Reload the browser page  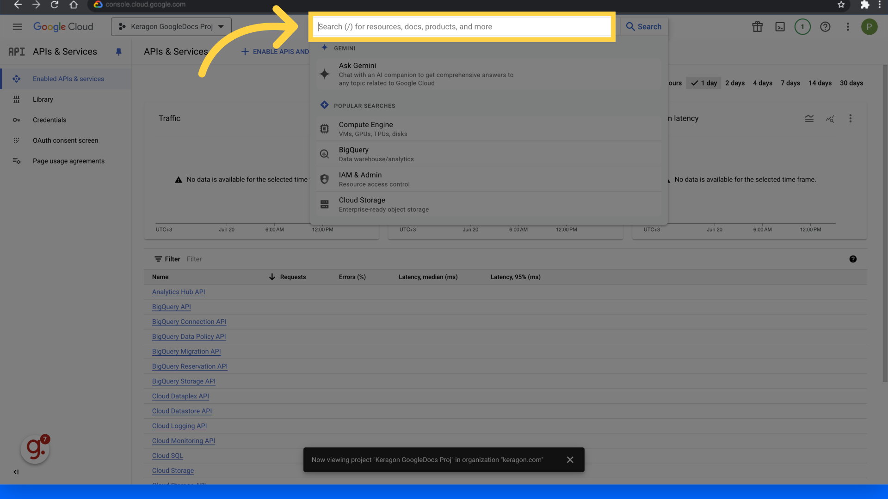pyautogui.click(x=55, y=5)
